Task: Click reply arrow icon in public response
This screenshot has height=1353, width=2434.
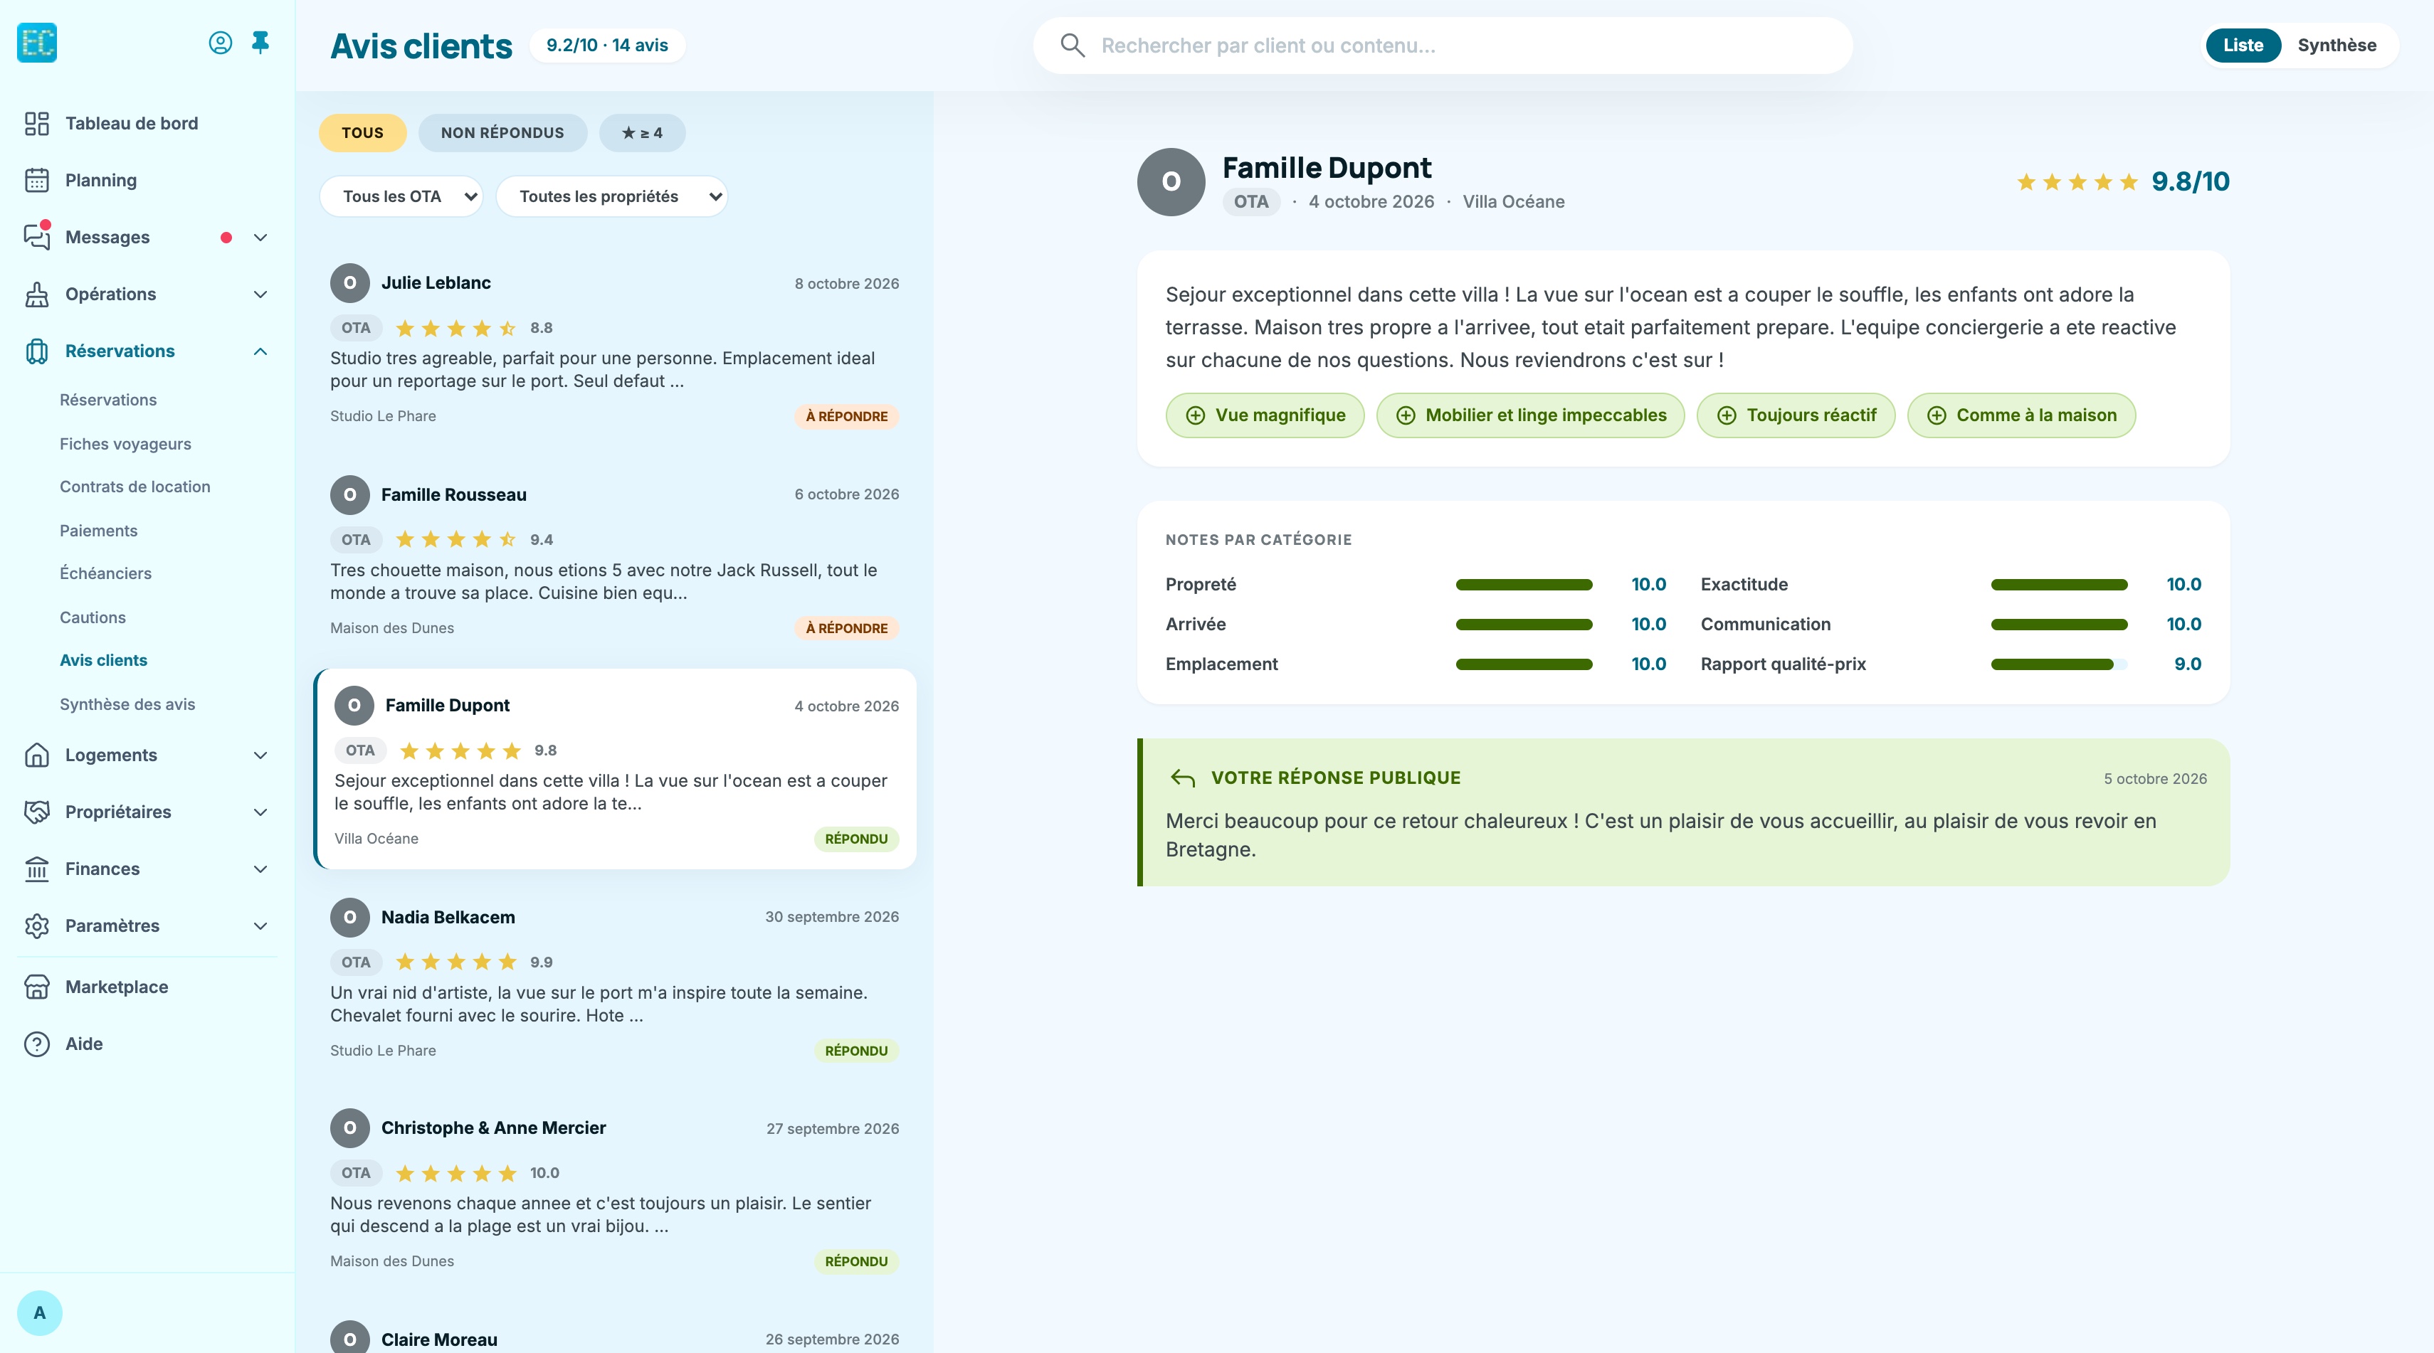Action: [x=1183, y=778]
